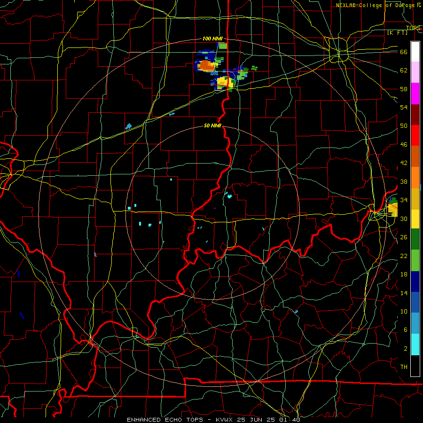Click the '6' scale value

click(406, 330)
